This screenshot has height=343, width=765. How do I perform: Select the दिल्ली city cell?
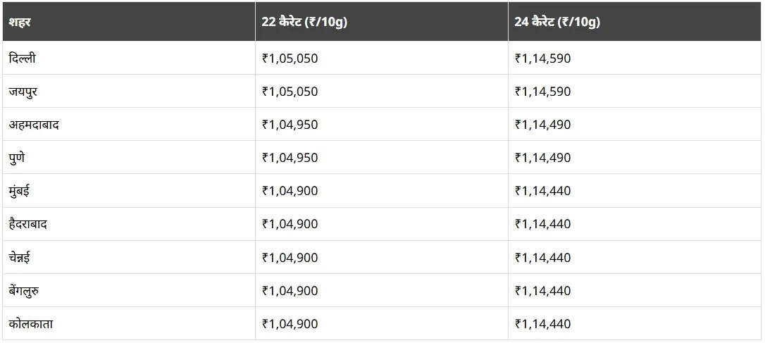(129, 58)
